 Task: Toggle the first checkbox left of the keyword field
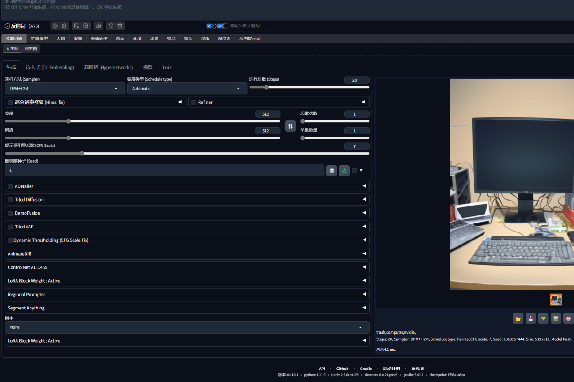click(x=209, y=26)
